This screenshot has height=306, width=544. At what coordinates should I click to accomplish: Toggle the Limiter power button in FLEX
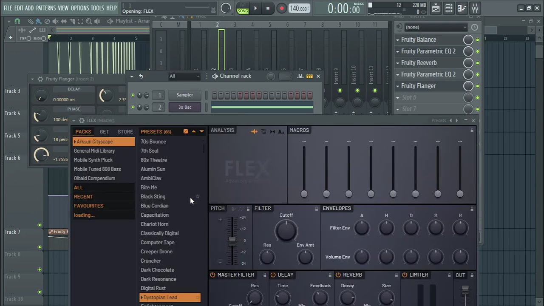point(405,275)
